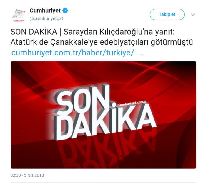
Task: Click the 3D word DAKİKA in image
Action: pos(104,122)
